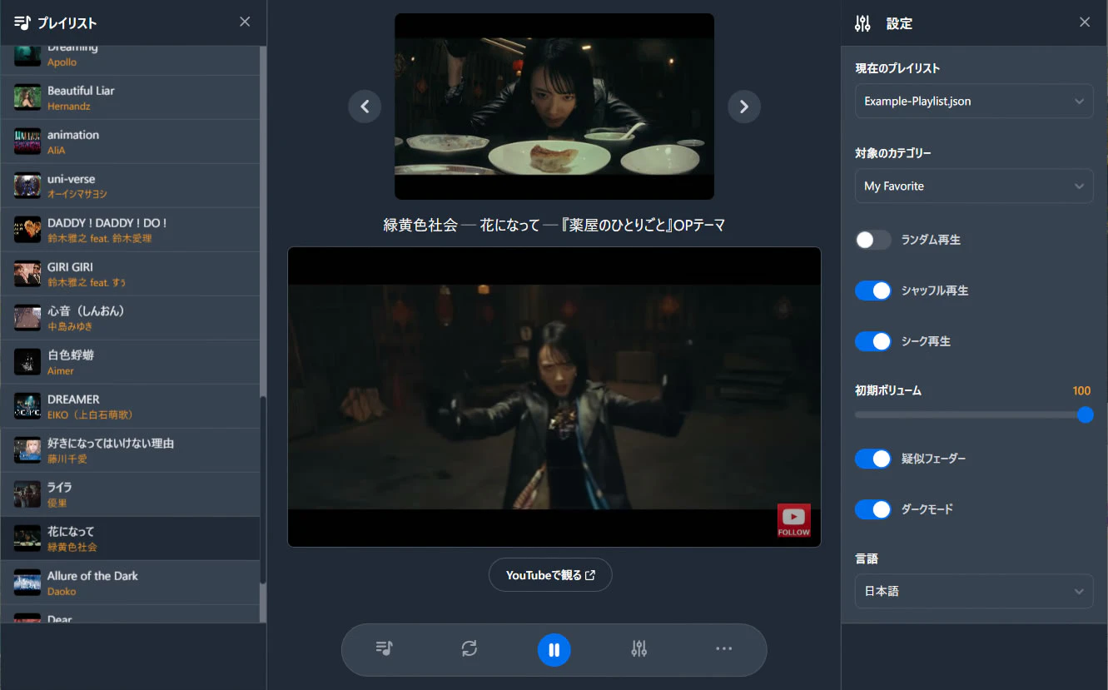Open the playlist panel from the bottom control bar
This screenshot has height=690, width=1108.
point(384,648)
